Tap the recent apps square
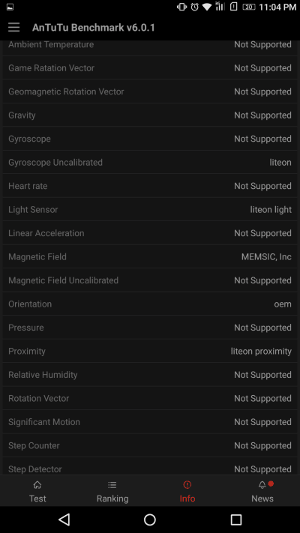300x533 pixels. tap(236, 520)
